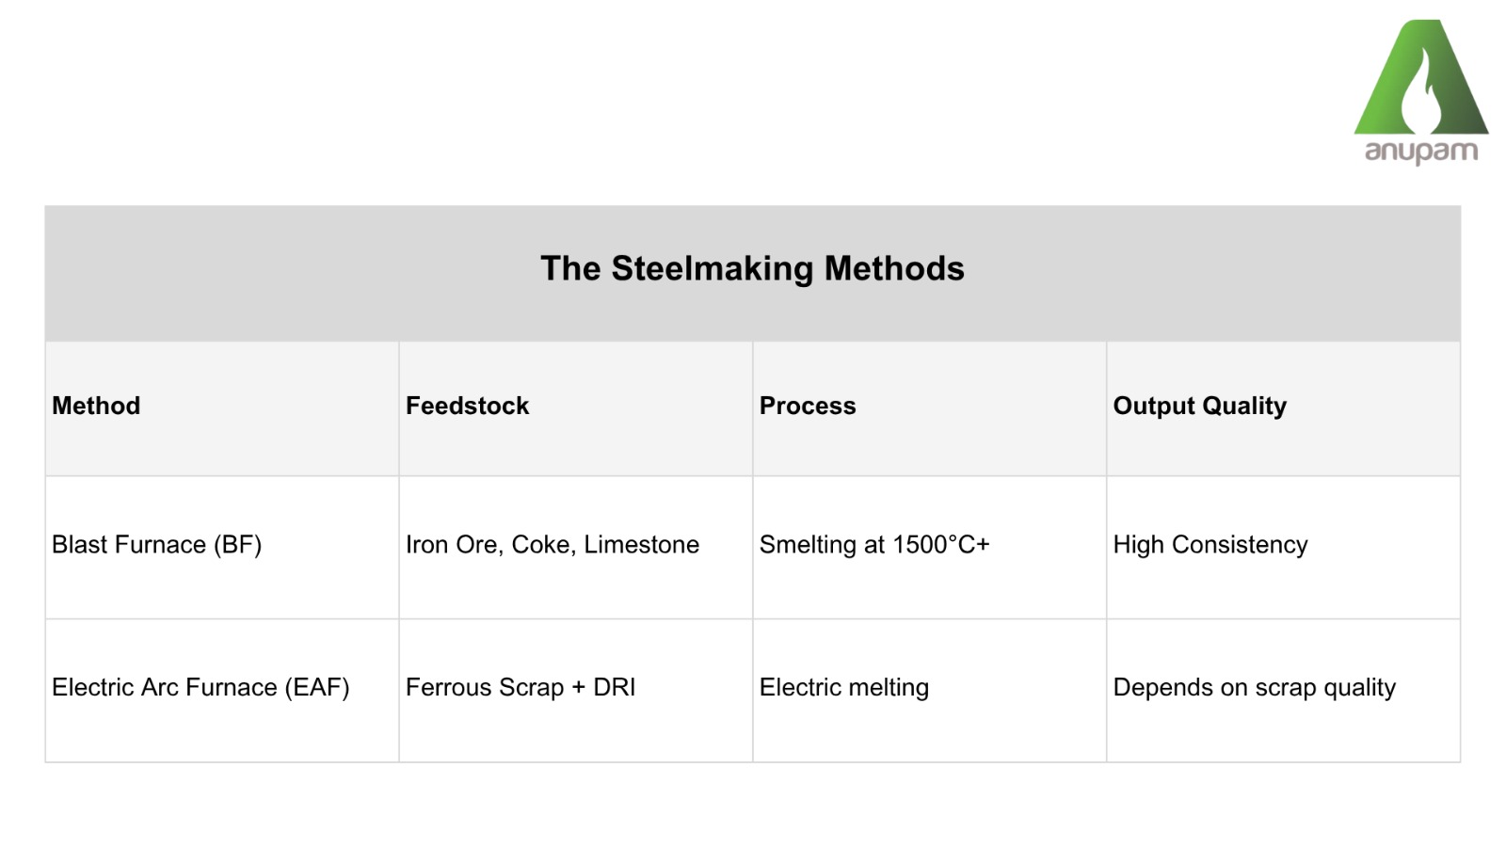Click the Ferrous Scrap + DRI cell
1506x847 pixels.
pyautogui.click(x=521, y=688)
